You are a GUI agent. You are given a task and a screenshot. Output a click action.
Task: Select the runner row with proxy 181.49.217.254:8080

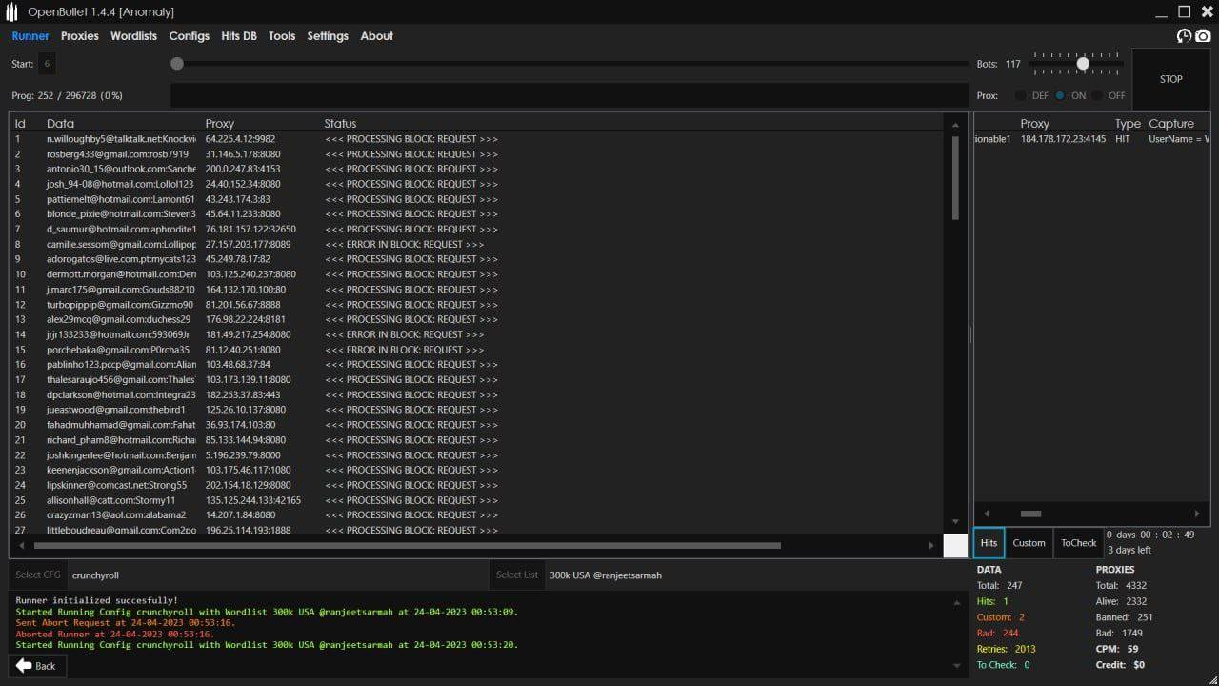478,334
